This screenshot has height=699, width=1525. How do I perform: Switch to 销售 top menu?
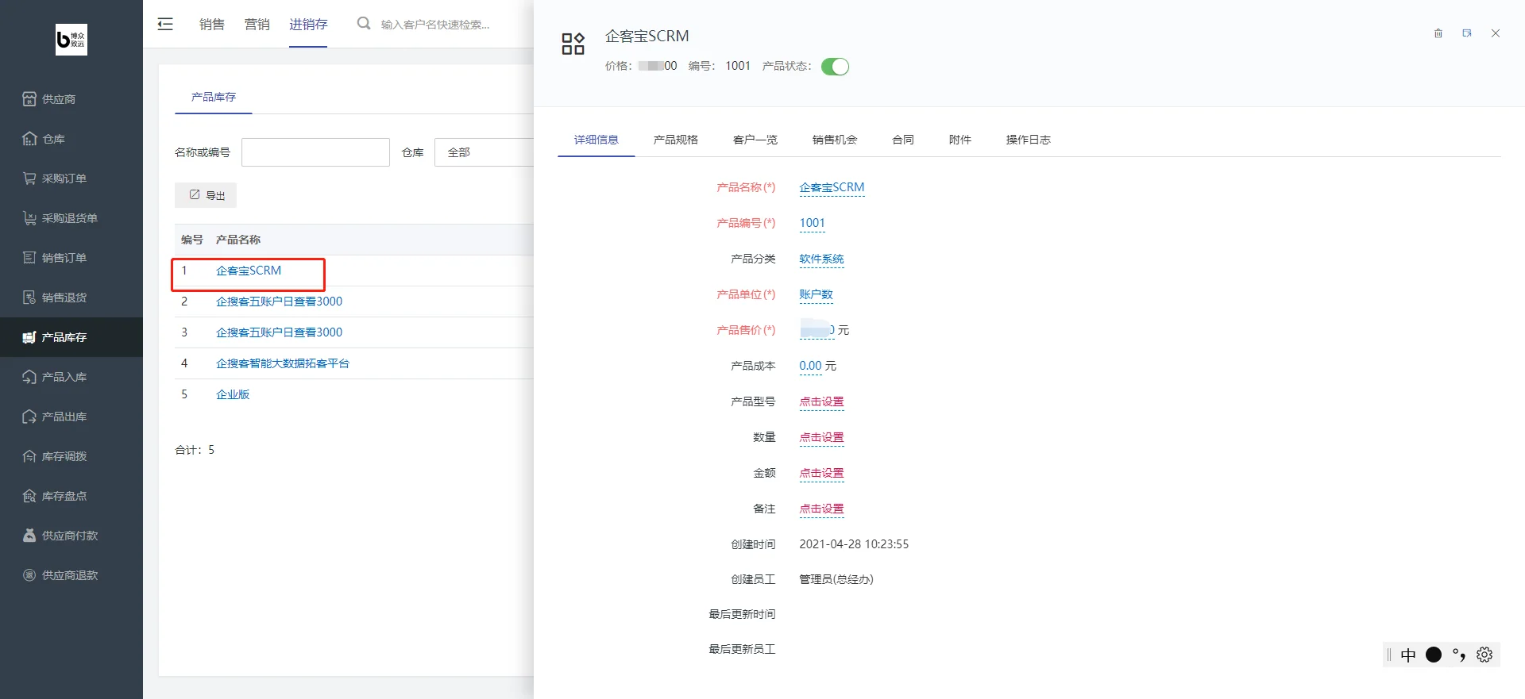[x=212, y=25]
